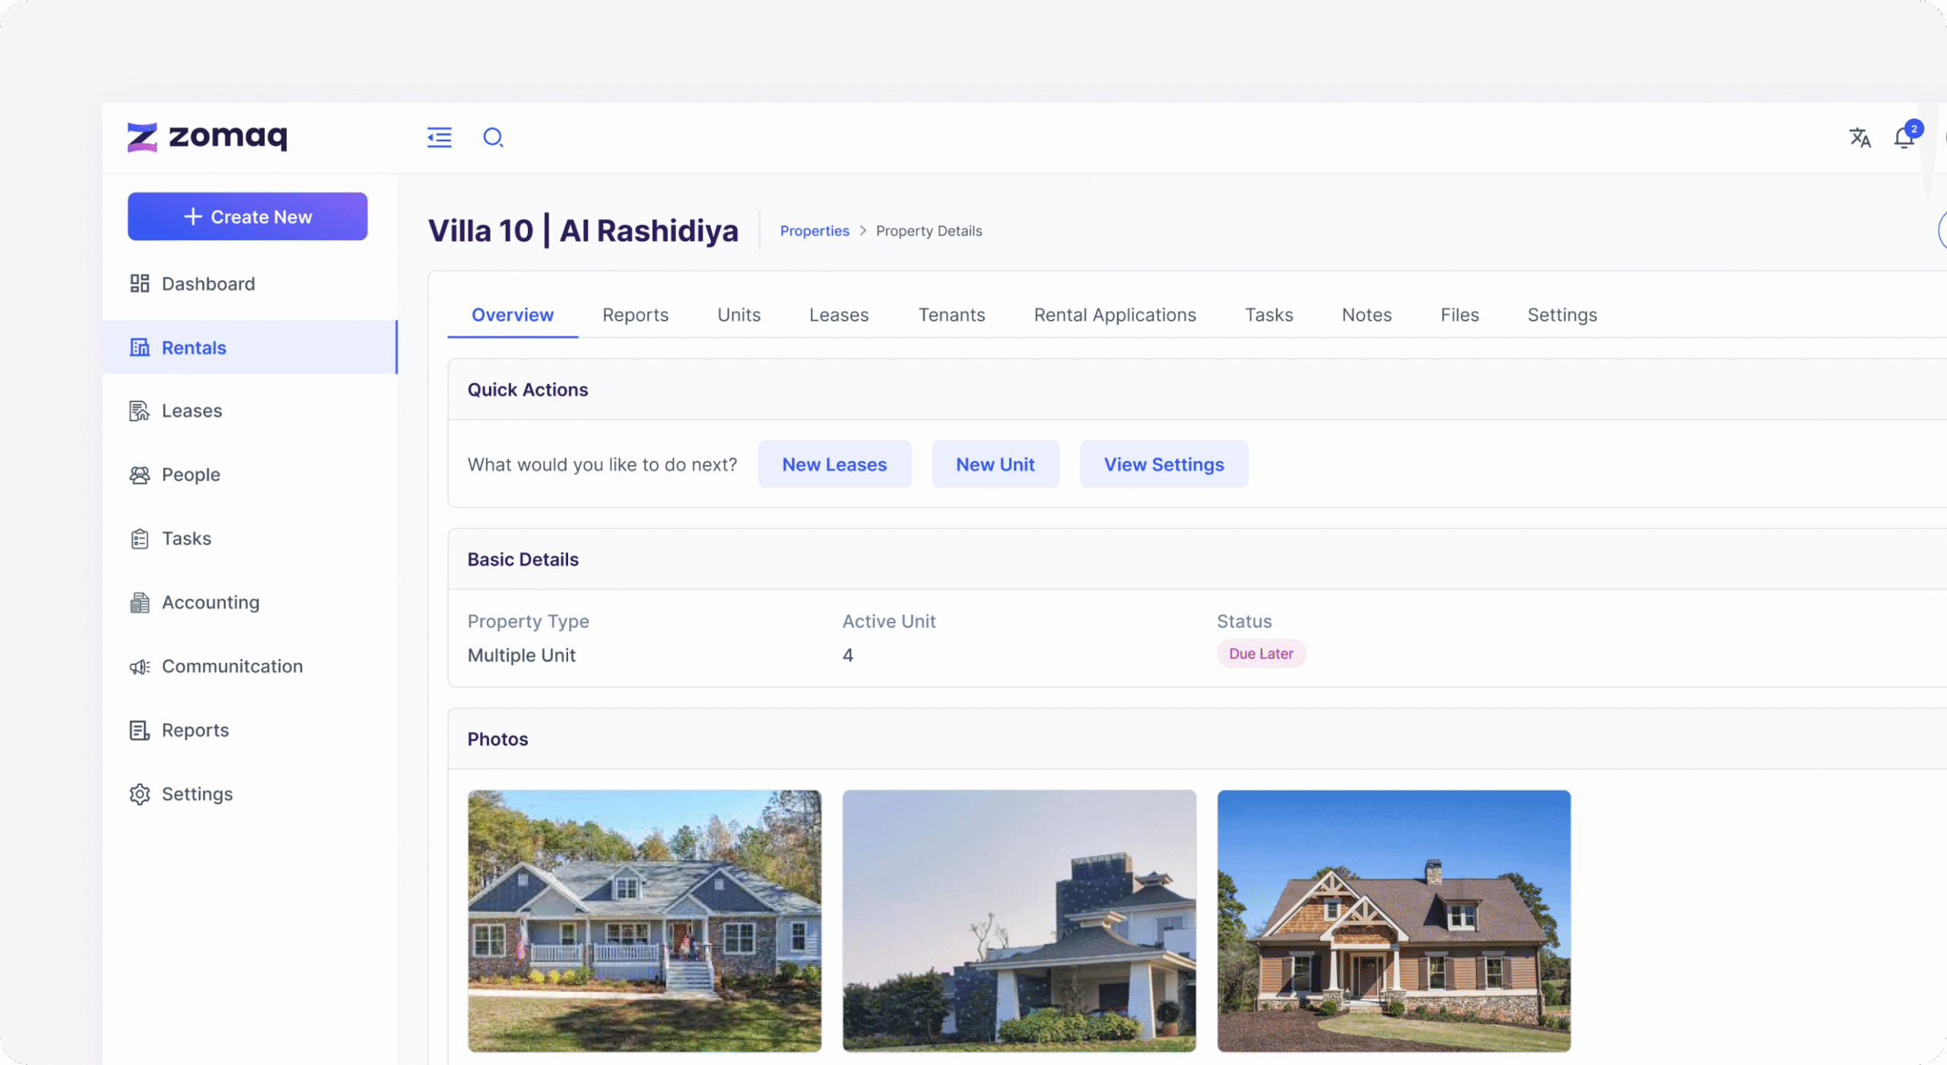This screenshot has width=1947, height=1065.
Task: Click the sidebar Settings gear icon
Action: (139, 794)
